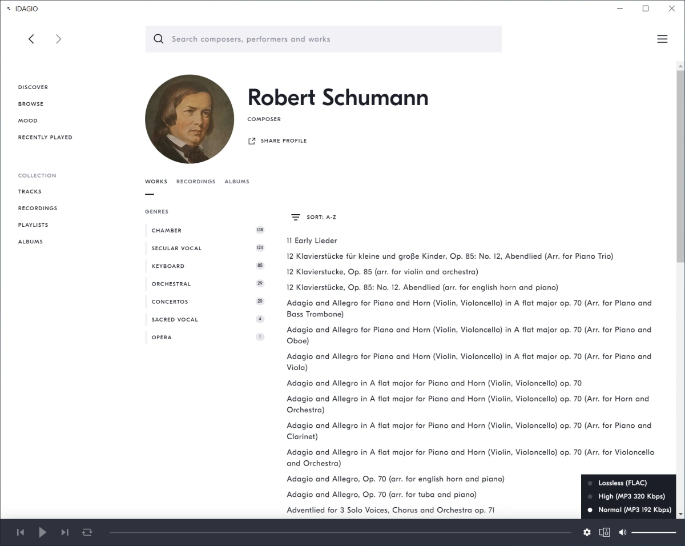Skip to the next track
Viewport: 685px width, 546px height.
coord(65,532)
